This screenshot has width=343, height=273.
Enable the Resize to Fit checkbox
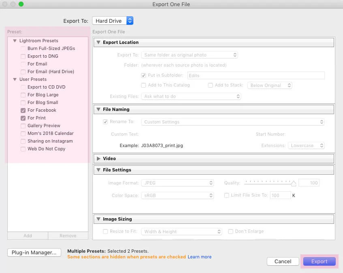(105, 232)
